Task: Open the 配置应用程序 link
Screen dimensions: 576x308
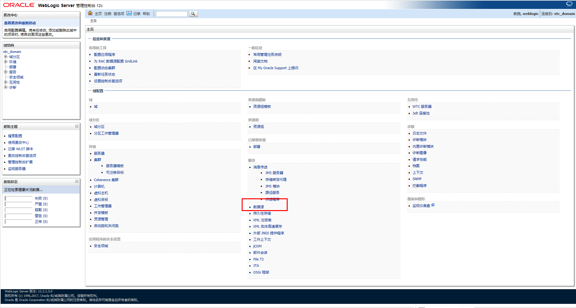Action: pos(105,55)
